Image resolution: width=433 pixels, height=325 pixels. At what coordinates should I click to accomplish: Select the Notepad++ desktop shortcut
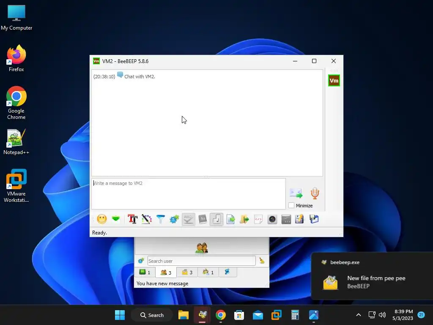(x=16, y=142)
